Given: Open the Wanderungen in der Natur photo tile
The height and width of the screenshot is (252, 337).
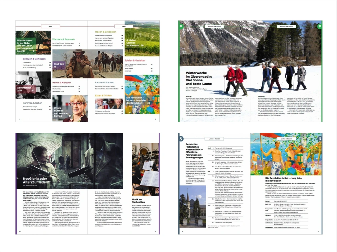Looking at the screenshot, I should (33, 43).
